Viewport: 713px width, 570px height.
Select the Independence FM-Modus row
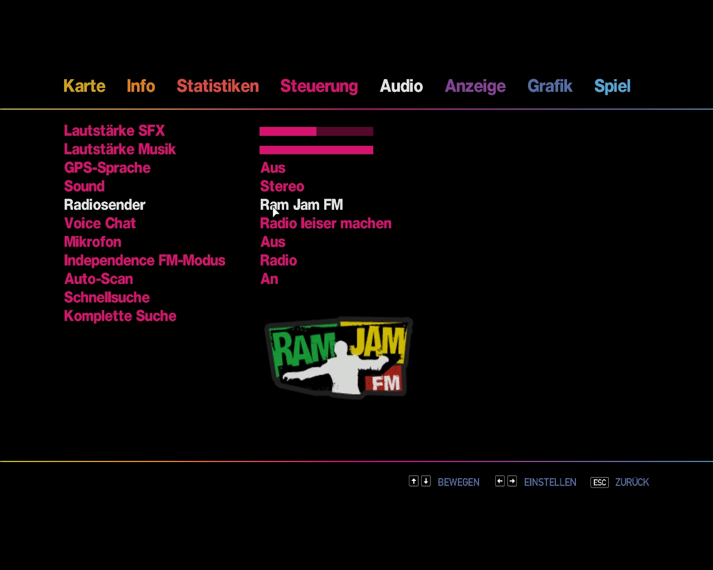tap(145, 261)
